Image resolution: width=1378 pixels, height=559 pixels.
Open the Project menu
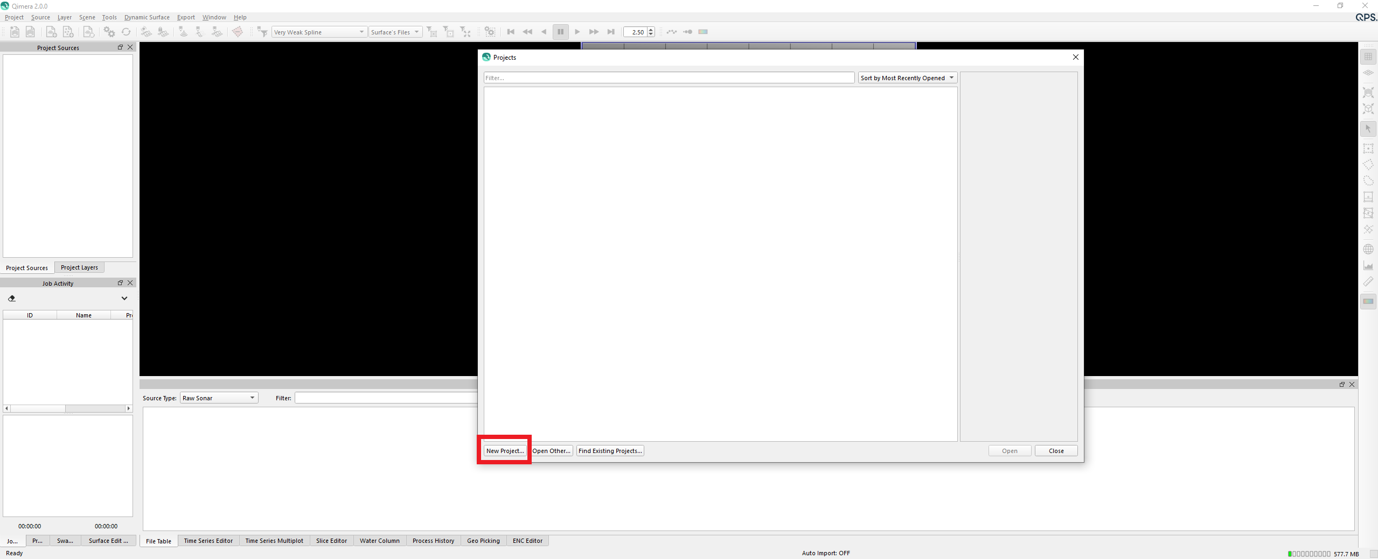(x=14, y=17)
